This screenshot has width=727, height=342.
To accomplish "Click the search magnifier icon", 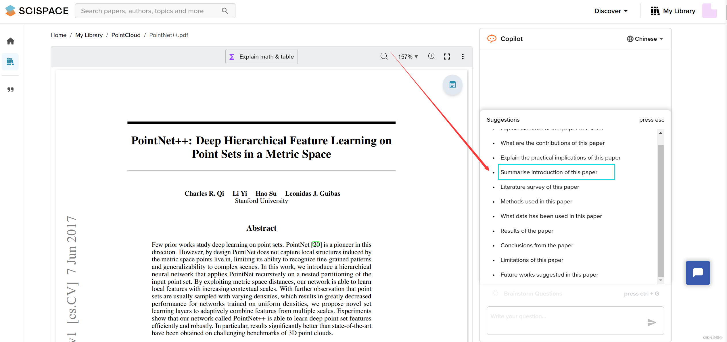I will [225, 11].
